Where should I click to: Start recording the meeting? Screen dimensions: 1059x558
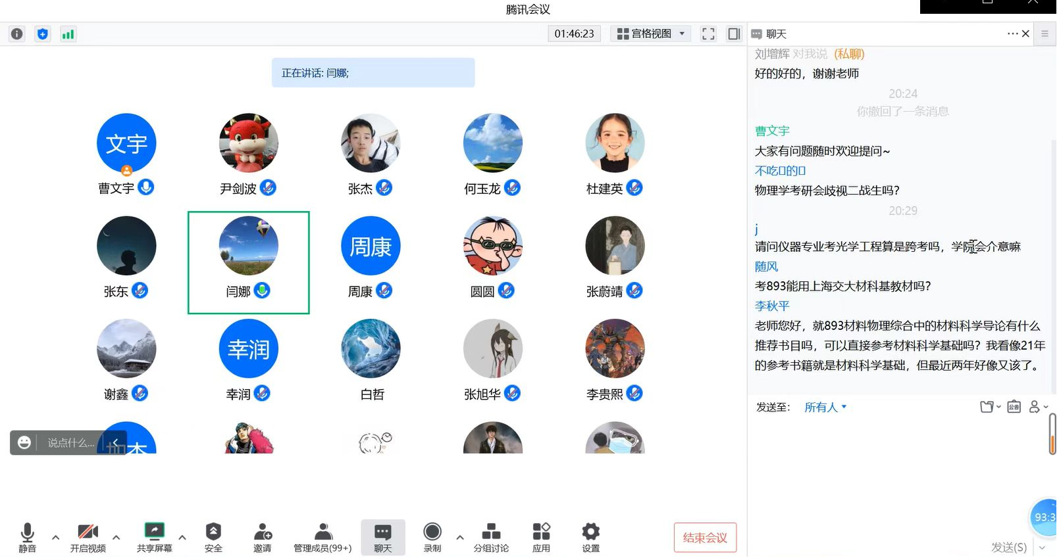click(432, 537)
